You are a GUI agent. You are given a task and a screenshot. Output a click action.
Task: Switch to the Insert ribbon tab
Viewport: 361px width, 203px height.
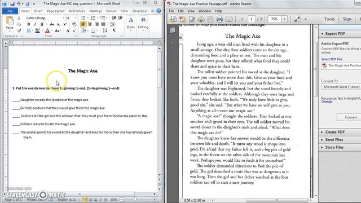[x=38, y=11]
